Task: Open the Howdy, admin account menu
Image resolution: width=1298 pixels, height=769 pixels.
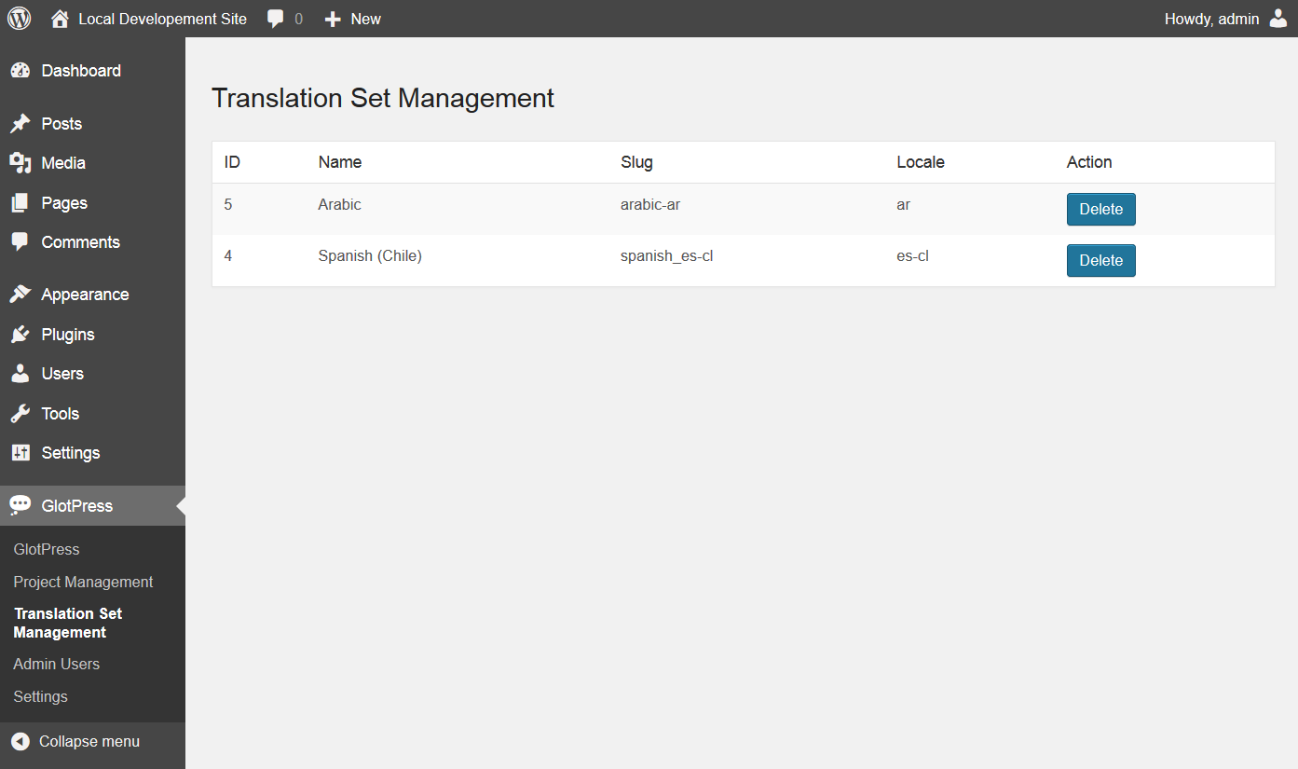Action: tap(1212, 19)
